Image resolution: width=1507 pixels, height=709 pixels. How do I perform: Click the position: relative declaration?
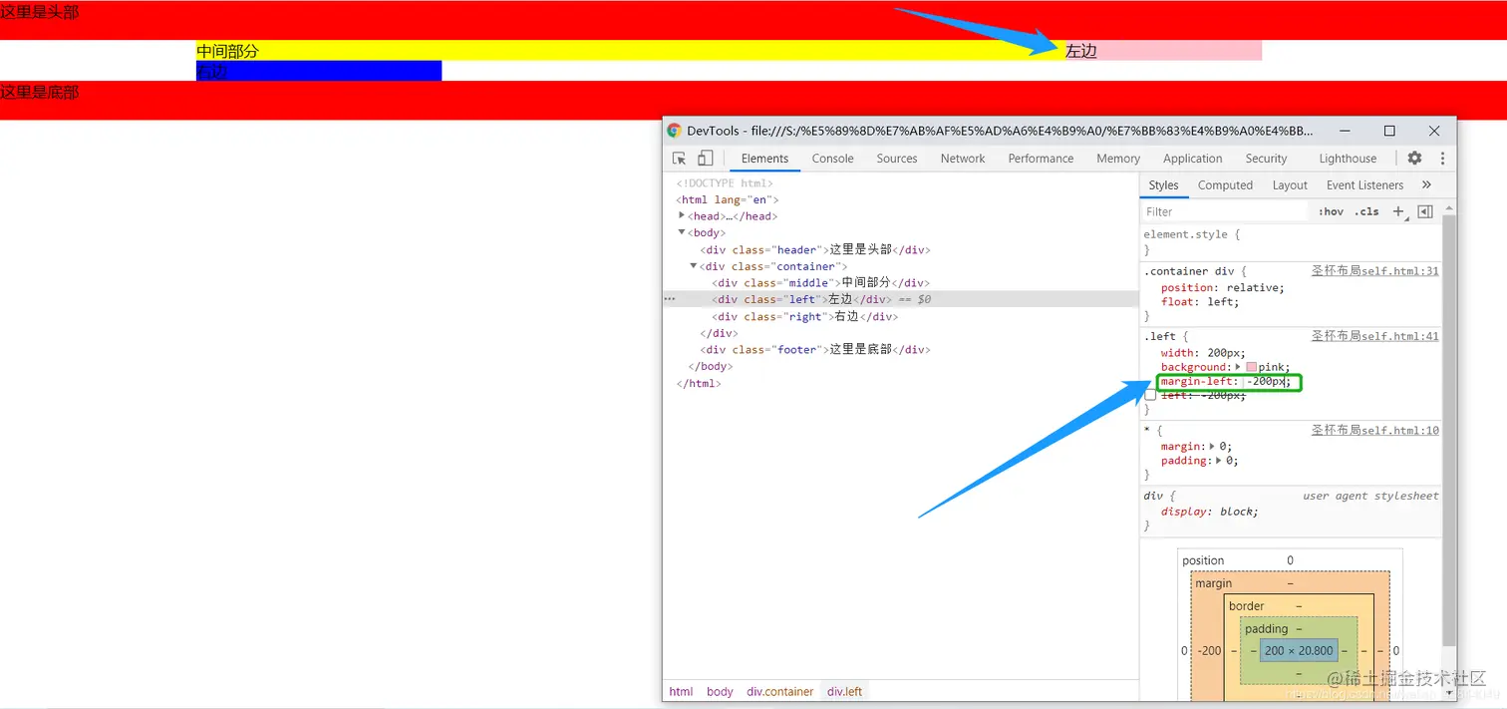(x=1223, y=287)
